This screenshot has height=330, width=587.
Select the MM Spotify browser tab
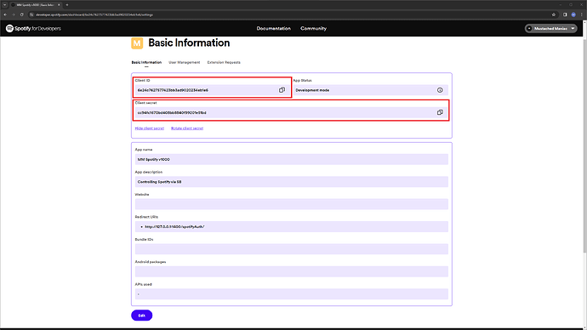pos(36,5)
